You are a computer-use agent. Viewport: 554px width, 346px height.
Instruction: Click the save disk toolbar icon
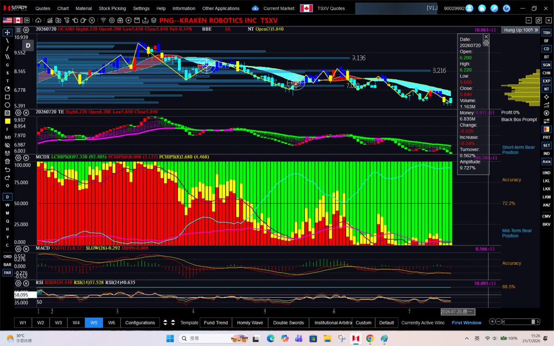tap(137, 20)
